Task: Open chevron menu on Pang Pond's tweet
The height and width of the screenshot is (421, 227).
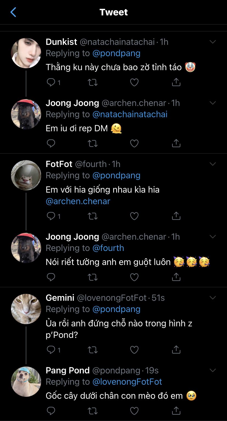Action: coord(213,370)
